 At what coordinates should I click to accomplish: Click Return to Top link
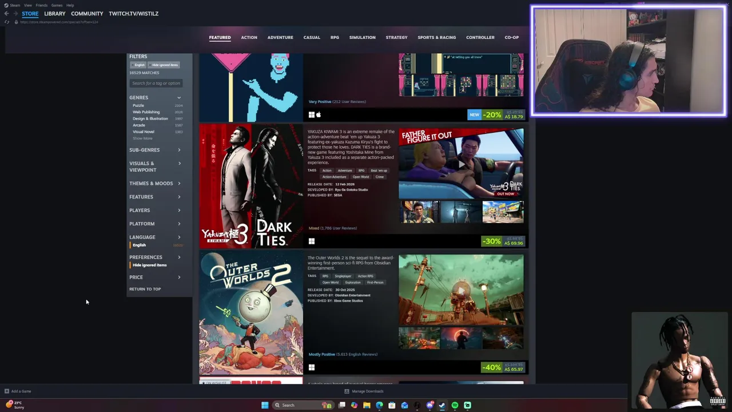[x=145, y=289]
